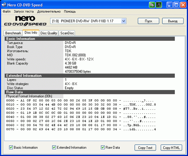Expand the Дополнительно menu
The image size is (188, 156).
pos(49,12)
